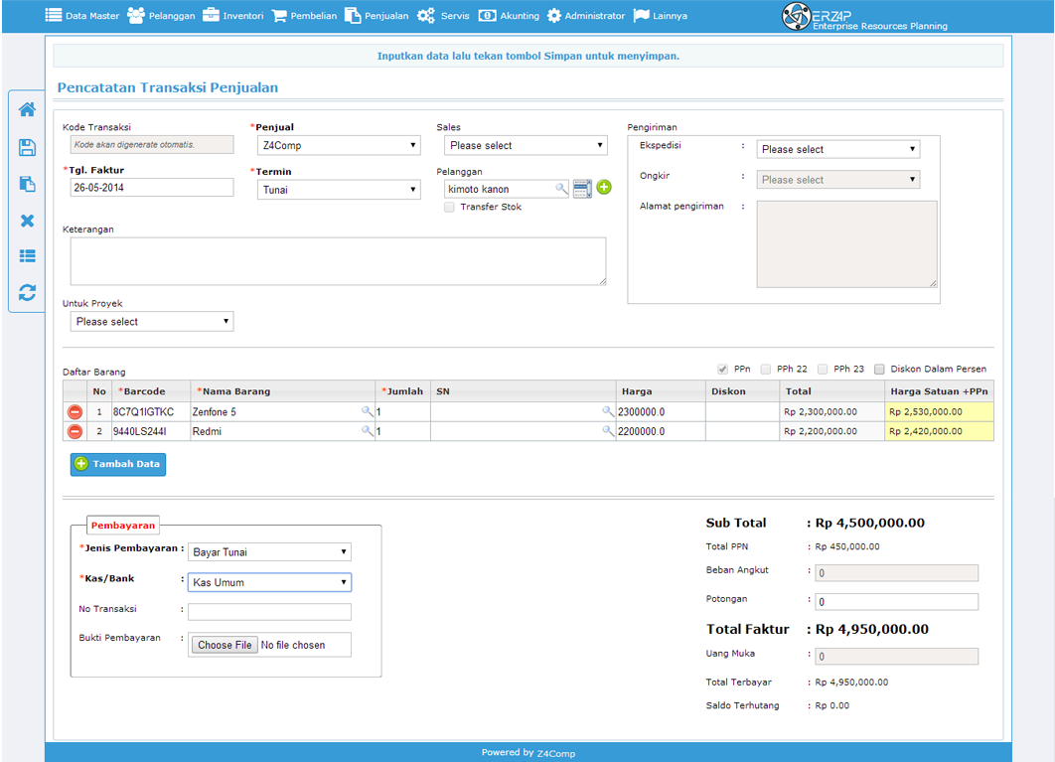This screenshot has height=762, width=1055.
Task: Search Pelanggan using the magnifier icon
Action: (x=561, y=189)
